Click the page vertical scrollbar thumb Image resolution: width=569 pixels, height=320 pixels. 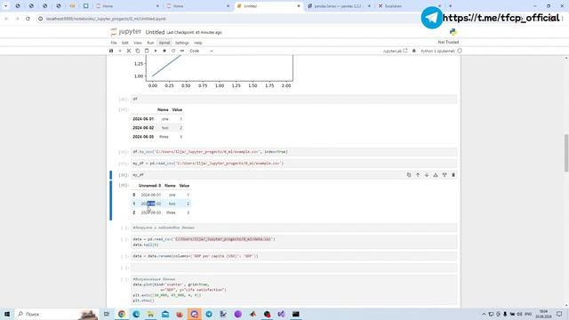(566, 153)
